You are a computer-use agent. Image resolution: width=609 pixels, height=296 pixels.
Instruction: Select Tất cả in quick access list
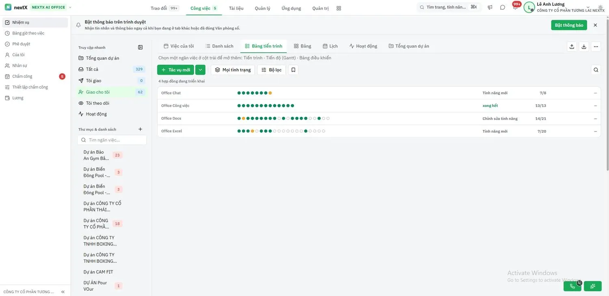click(x=112, y=69)
